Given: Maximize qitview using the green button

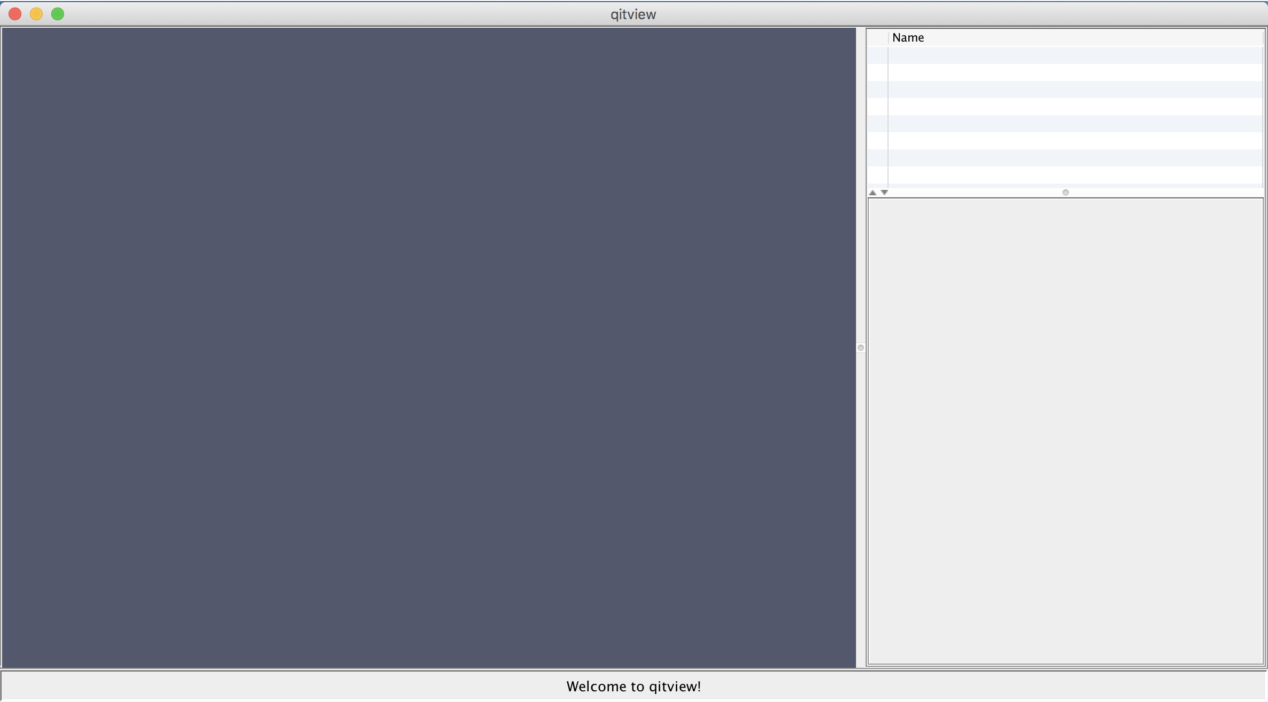Looking at the screenshot, I should 58,14.
